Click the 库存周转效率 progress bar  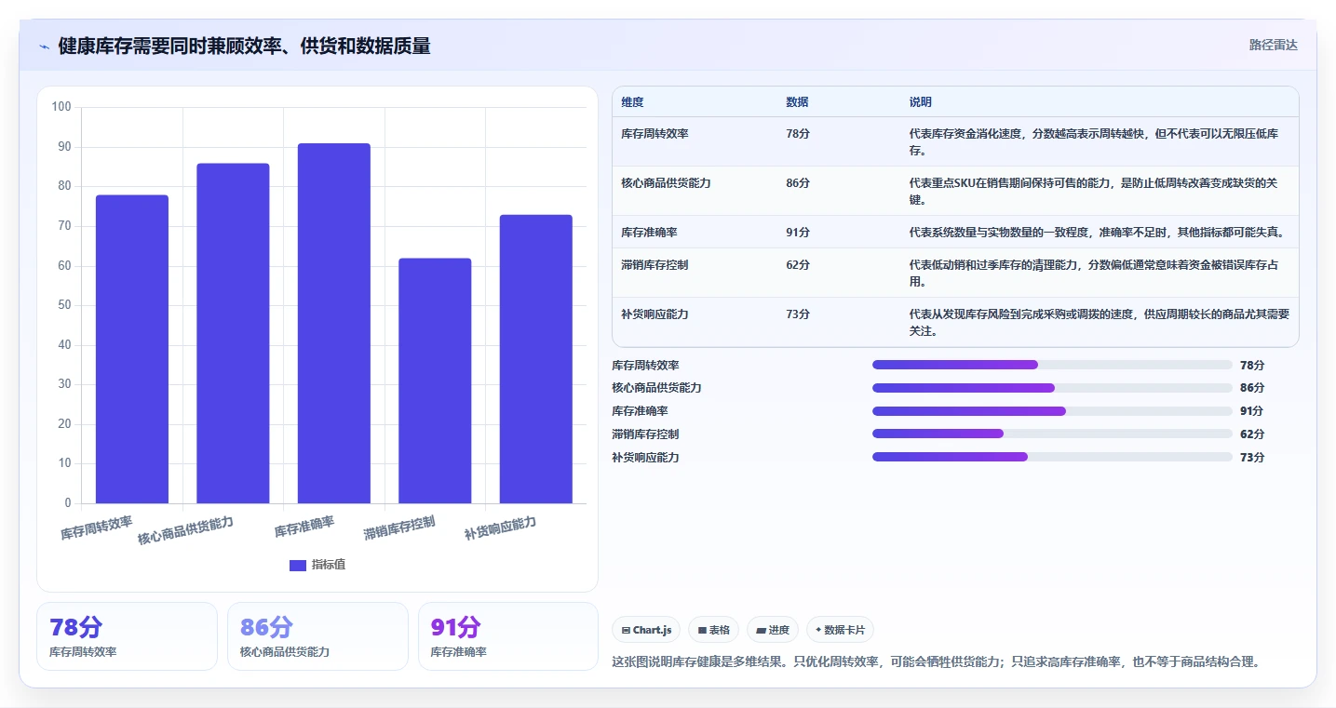pyautogui.click(x=1052, y=365)
